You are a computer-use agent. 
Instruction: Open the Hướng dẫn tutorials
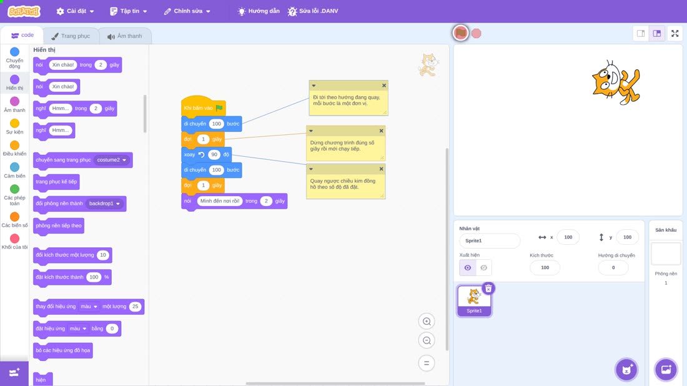click(259, 11)
